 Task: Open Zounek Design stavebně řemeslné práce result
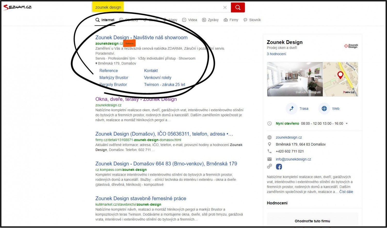pyautogui.click(x=141, y=198)
